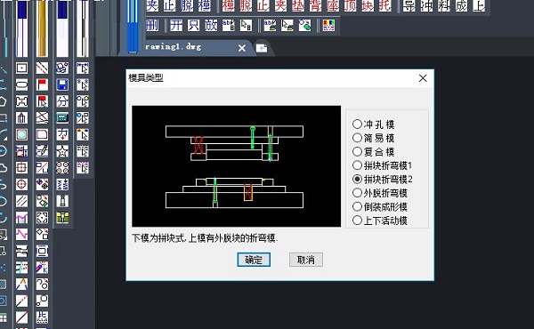Click the red flag tool icon
Viewport: 534px width, 329px height.
[x=42, y=84]
